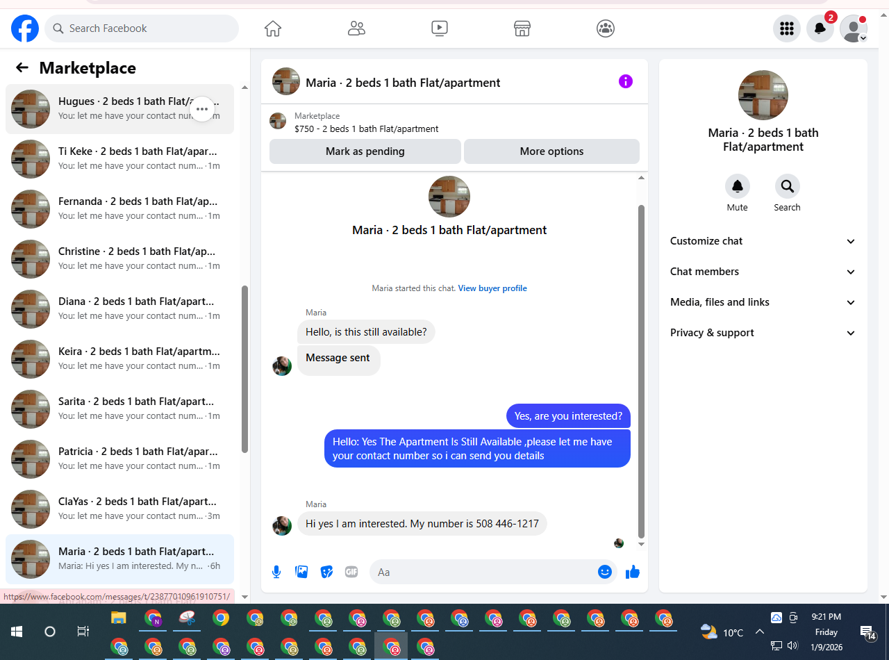Click the volume speaker tray icon
Screen dimensions: 889x660
click(793, 645)
